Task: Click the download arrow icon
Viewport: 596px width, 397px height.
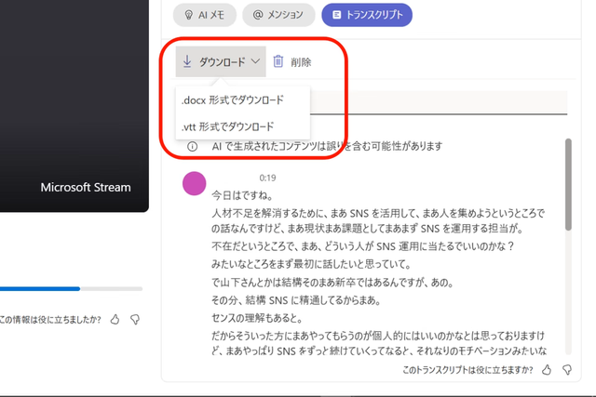Action: point(187,61)
